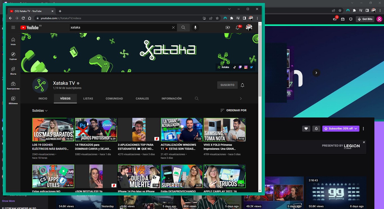Expand the Subidas dropdown
The width and height of the screenshot is (384, 209).
point(40,111)
